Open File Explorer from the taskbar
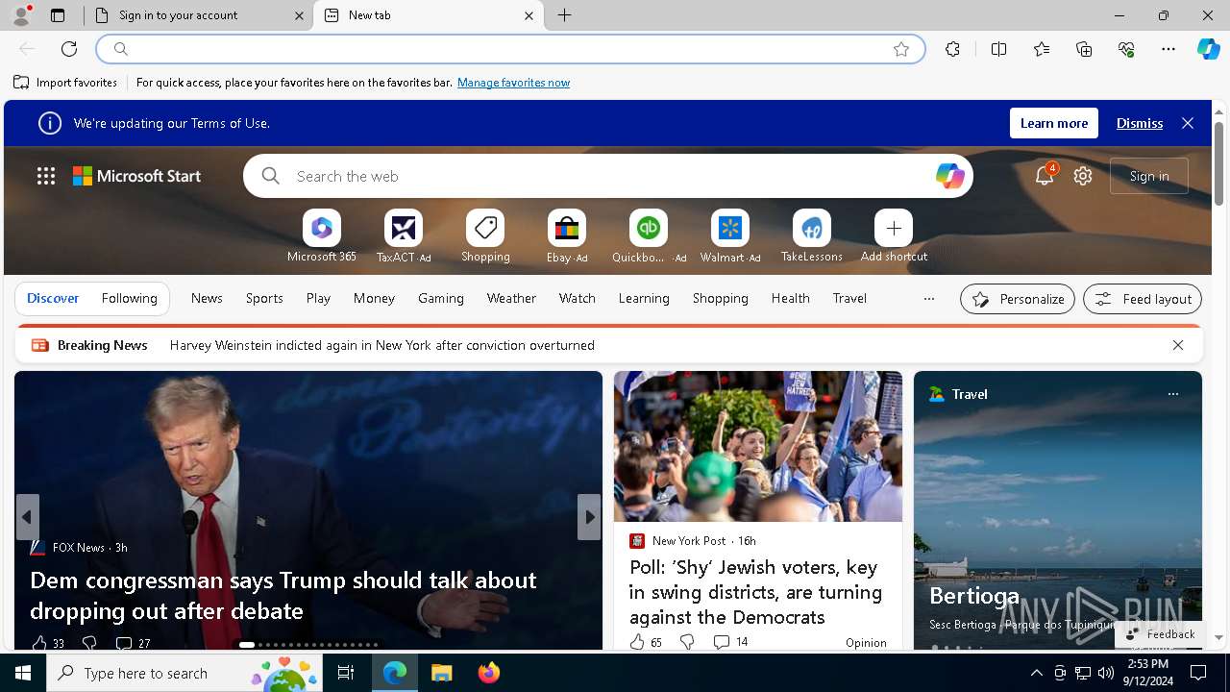The width and height of the screenshot is (1230, 692). [x=442, y=673]
